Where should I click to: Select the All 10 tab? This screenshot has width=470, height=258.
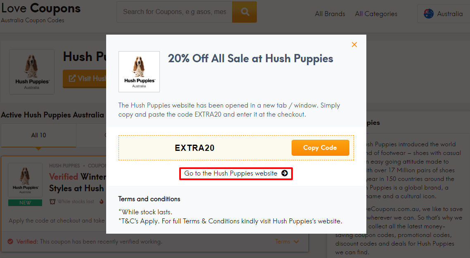(38, 135)
